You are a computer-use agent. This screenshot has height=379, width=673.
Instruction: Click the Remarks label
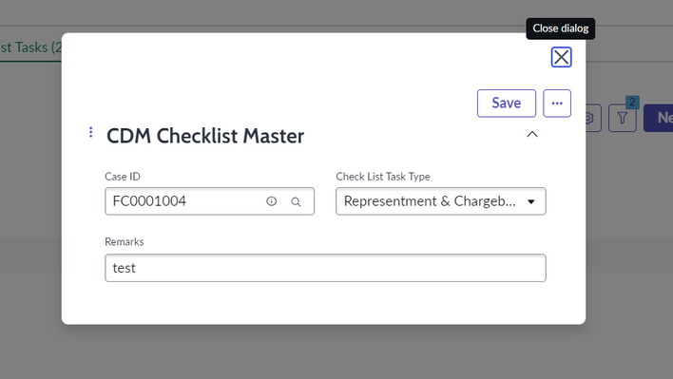[x=124, y=242]
